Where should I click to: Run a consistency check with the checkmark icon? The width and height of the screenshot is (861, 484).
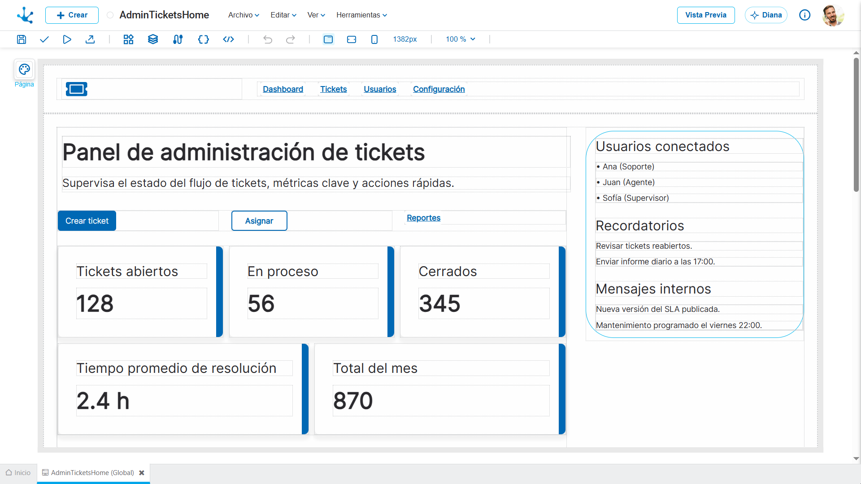pyautogui.click(x=43, y=39)
